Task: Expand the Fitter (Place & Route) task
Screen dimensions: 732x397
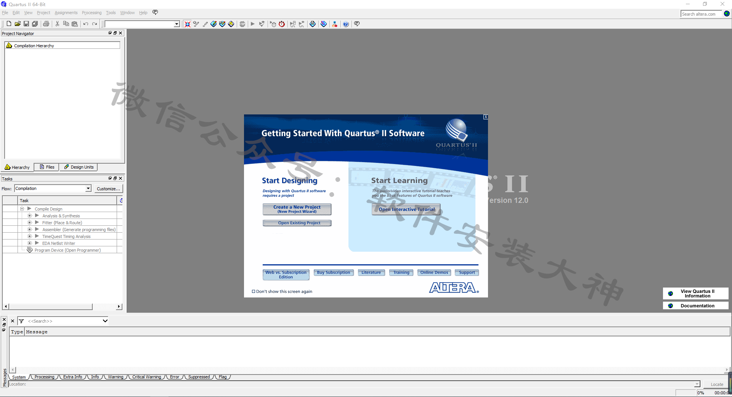Action: tap(30, 222)
